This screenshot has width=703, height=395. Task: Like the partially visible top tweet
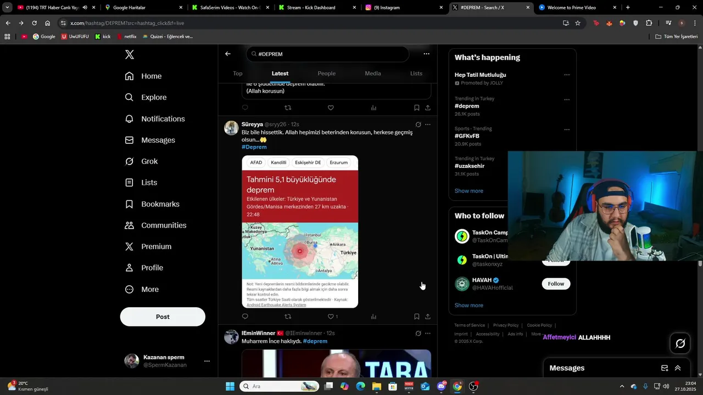331,108
